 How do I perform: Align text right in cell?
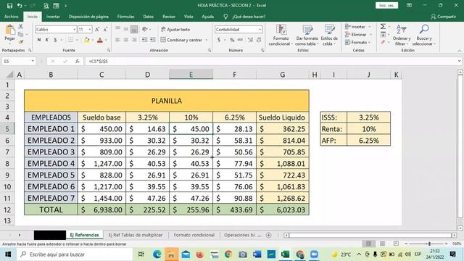click(x=134, y=40)
